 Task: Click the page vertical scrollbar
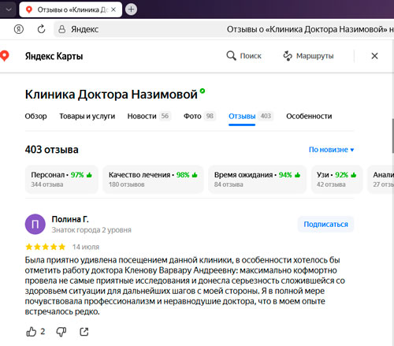tap(393, 136)
